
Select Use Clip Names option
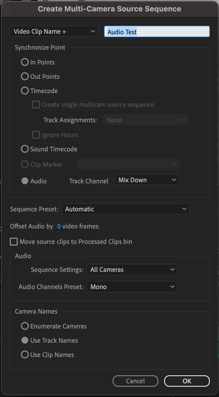tap(25, 355)
